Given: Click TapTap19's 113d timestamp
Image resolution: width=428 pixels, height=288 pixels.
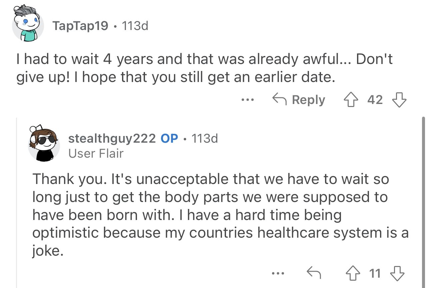Looking at the screenshot, I should (x=135, y=26).
